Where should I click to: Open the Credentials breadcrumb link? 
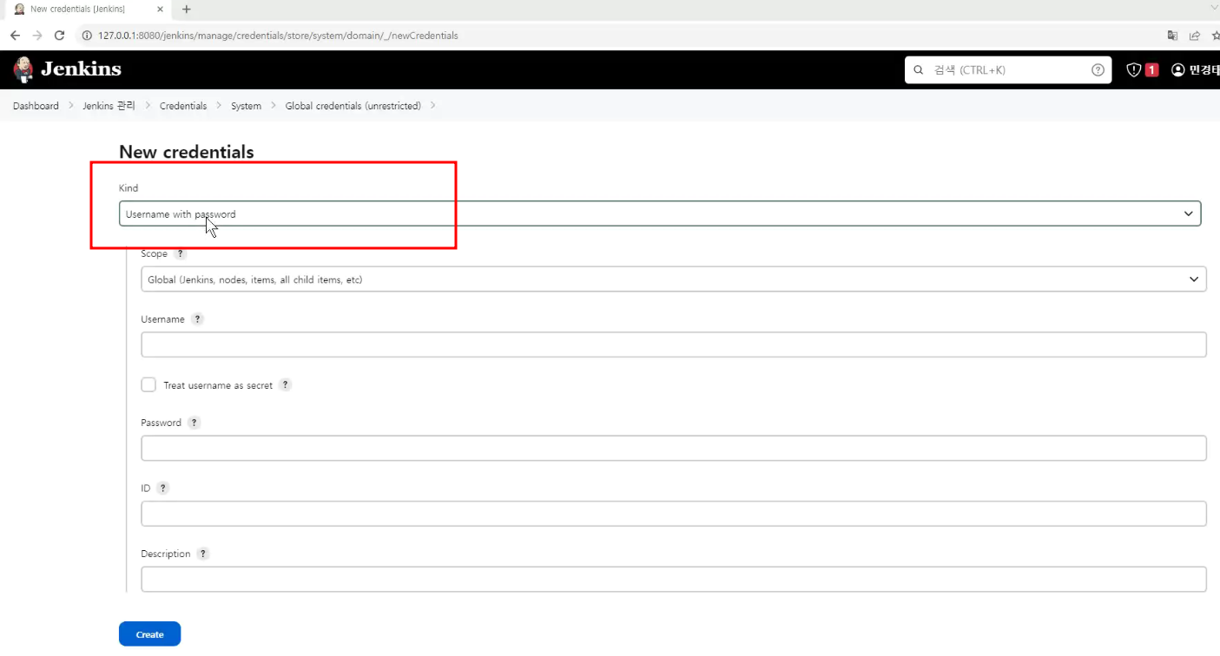click(x=183, y=106)
